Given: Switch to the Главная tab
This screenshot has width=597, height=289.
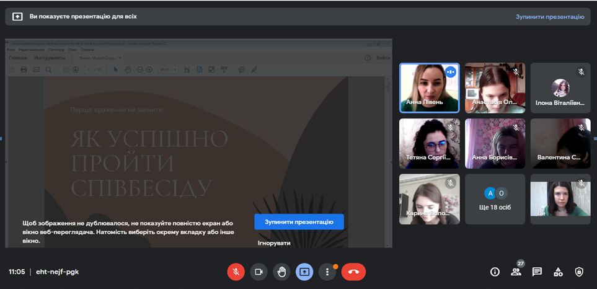Looking at the screenshot, I should 18,58.
